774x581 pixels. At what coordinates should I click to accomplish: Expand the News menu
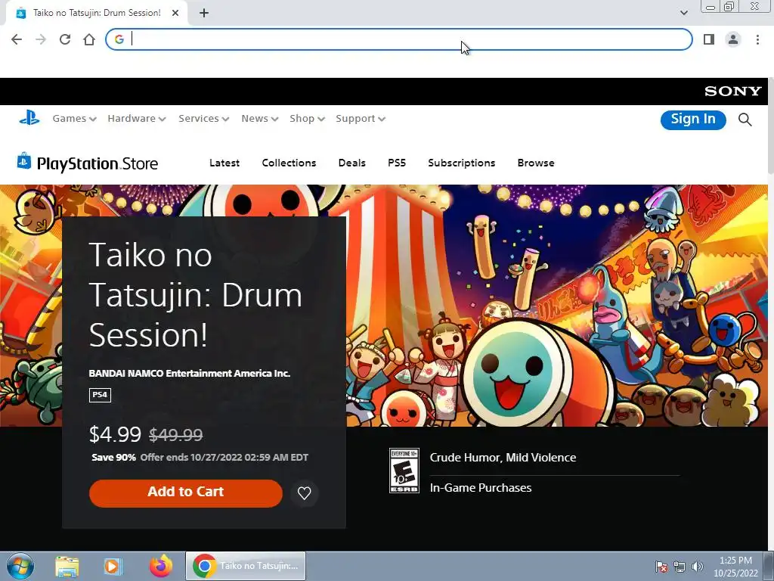260,119
